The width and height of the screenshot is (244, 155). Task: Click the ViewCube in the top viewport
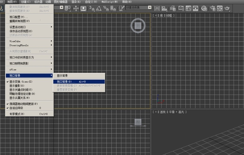tap(138, 25)
